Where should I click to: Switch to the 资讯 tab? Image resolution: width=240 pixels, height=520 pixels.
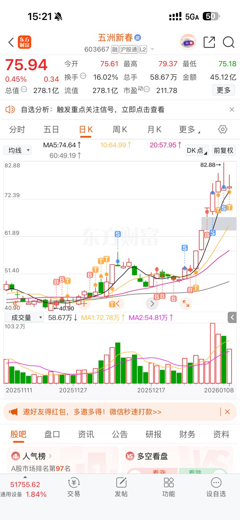(x=86, y=434)
